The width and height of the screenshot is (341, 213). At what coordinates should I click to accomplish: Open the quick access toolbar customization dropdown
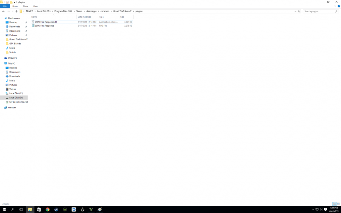click(x=15, y=2)
